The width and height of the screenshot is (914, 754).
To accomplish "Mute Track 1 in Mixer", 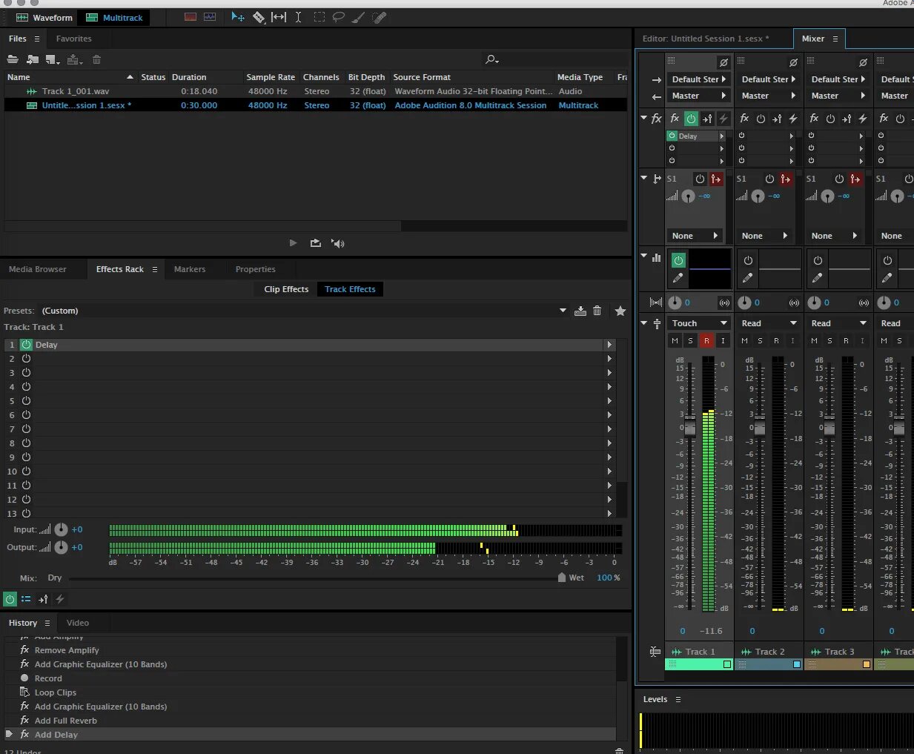I will tap(675, 340).
